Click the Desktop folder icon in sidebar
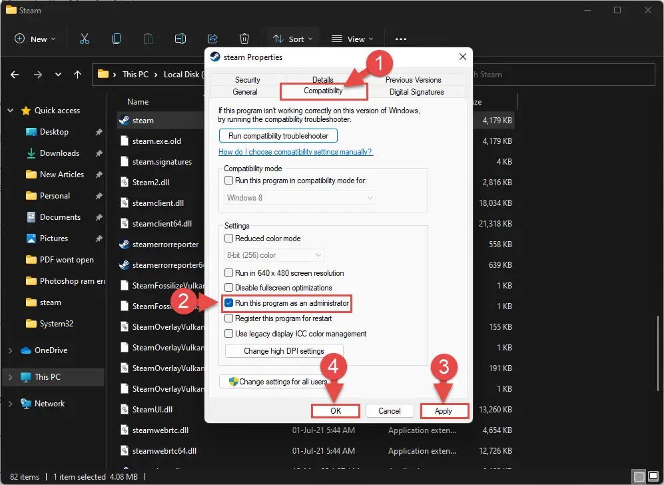The height and width of the screenshot is (485, 664). (x=31, y=132)
